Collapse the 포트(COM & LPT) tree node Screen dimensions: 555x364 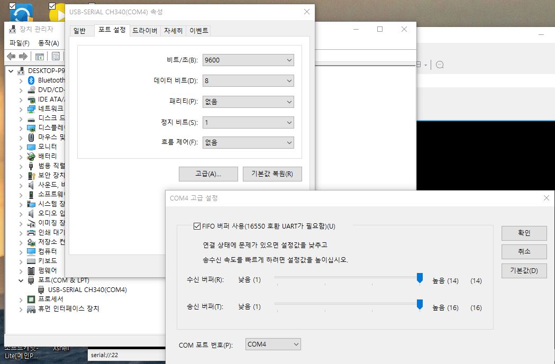coord(21,280)
